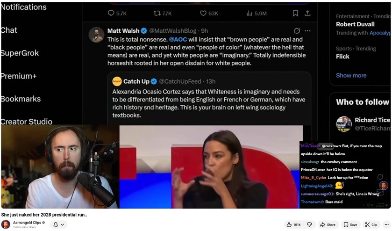Click the Asmongold Clips channel avatar
The width and height of the screenshot is (392, 231).
[6, 224]
